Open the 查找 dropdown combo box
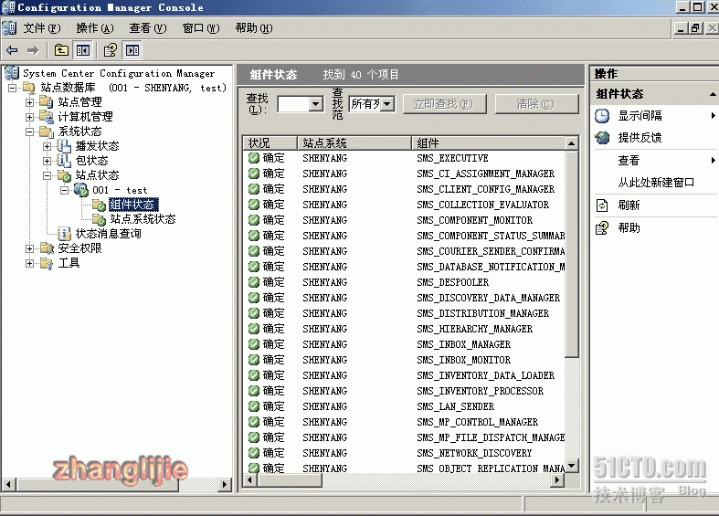719x516 pixels. coord(315,104)
